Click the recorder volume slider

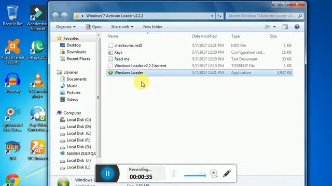(195, 175)
